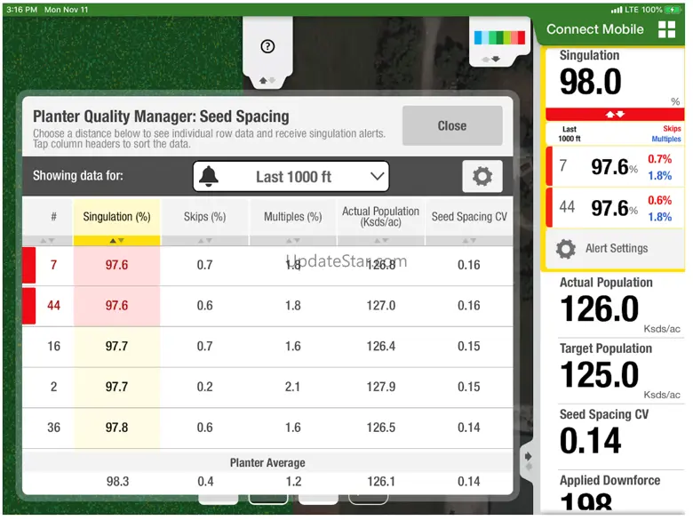Screen dimensions: 693x520
Task: Click sort arrows under # header
Action: 47,241
